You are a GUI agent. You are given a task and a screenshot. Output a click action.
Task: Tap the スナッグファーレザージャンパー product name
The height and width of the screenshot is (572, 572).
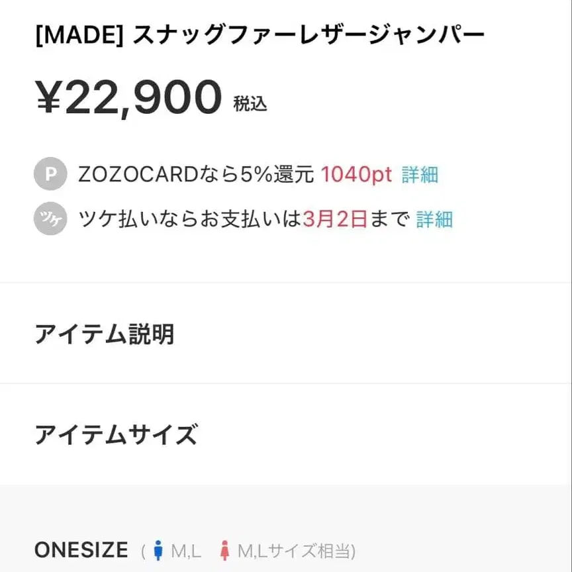309,35
